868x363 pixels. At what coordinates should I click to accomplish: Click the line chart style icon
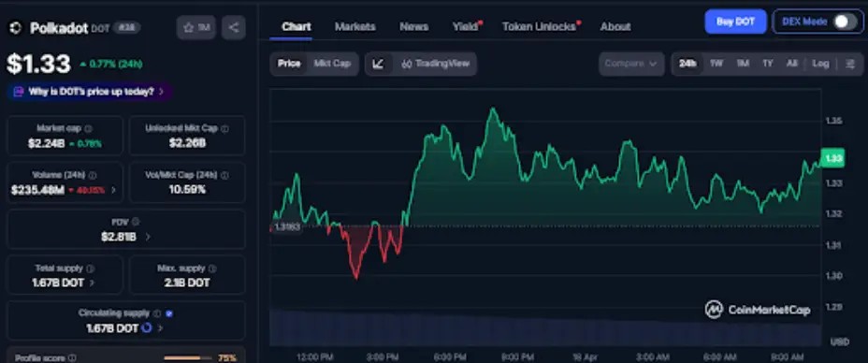click(x=378, y=64)
